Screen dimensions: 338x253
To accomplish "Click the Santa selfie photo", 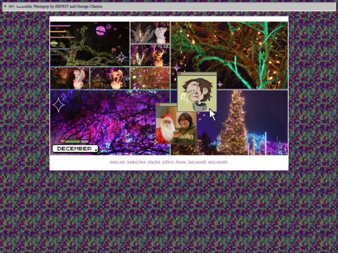I will tap(176, 125).
